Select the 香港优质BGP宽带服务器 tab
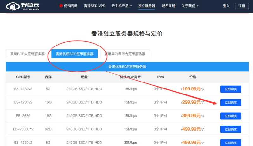Image resolution: width=253 pixels, height=146 pixels. click(x=75, y=54)
